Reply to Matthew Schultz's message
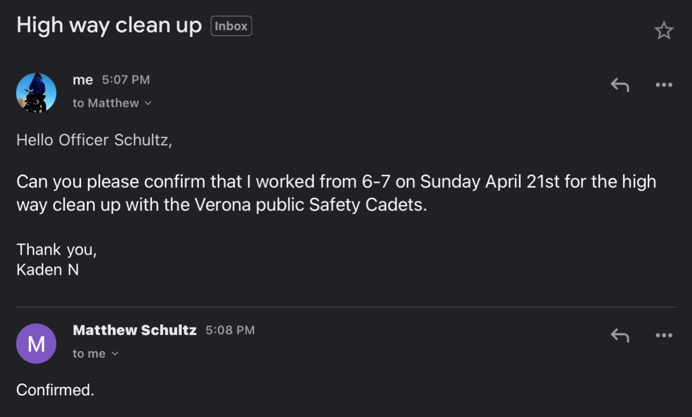 (620, 335)
